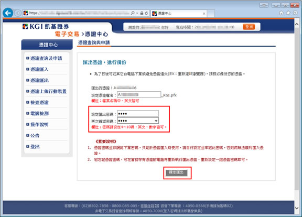Click the orange 登出 button in header
302x217 pixels.
[x=249, y=27]
